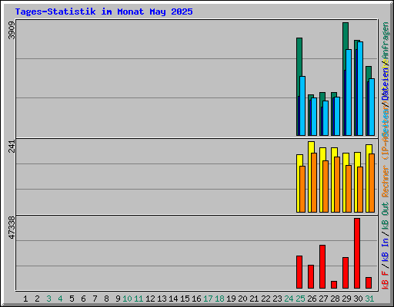Select day 12 on the x-axis
This screenshot has width=394, height=307.
coord(150,299)
